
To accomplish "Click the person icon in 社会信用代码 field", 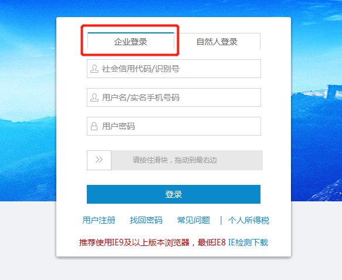I will point(94,69).
